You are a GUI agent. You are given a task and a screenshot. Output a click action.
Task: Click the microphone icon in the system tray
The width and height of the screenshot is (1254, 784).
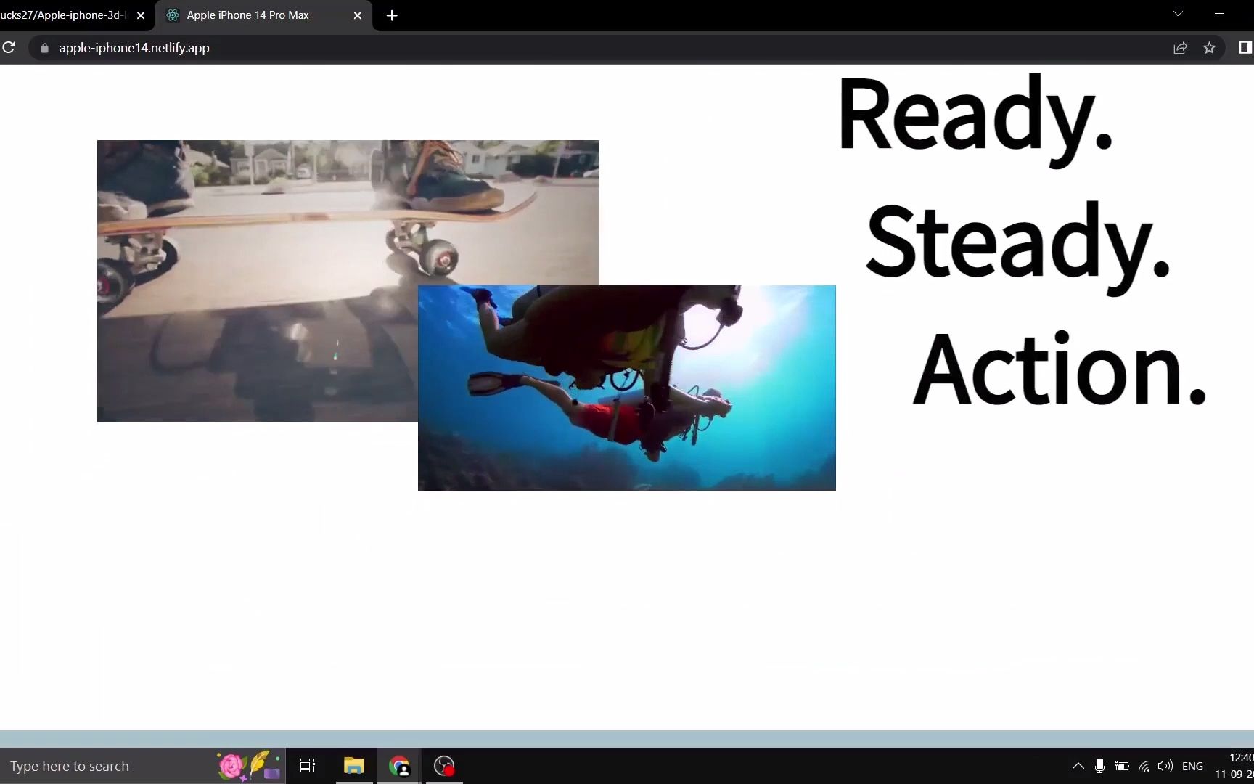[1099, 766]
